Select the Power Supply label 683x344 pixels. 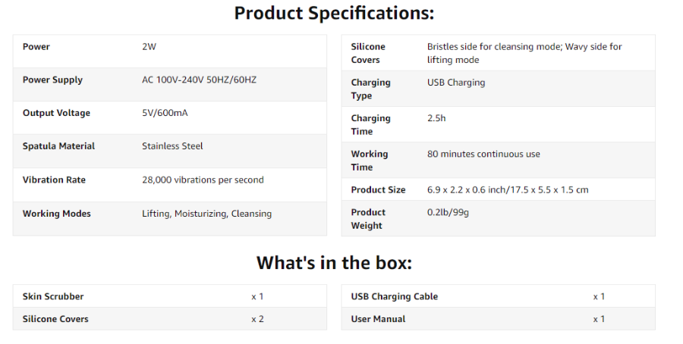[x=52, y=80]
